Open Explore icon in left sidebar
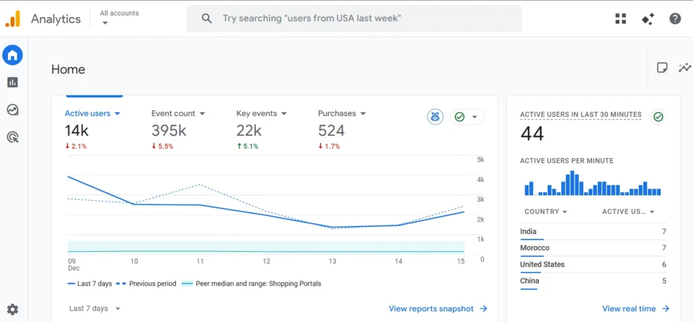This screenshot has height=322, width=693. 12,110
